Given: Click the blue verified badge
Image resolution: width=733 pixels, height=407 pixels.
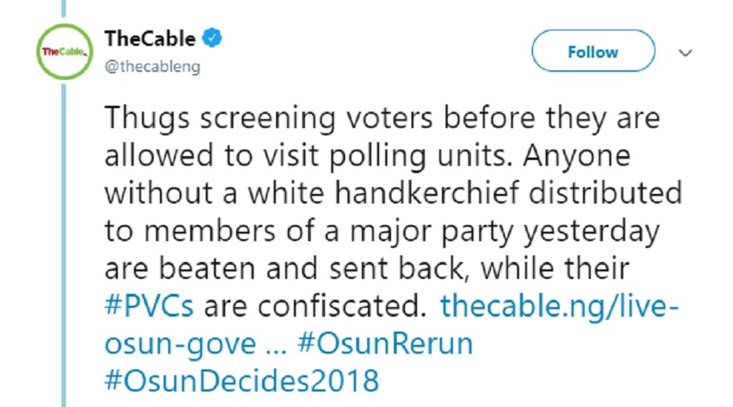Looking at the screenshot, I should tap(212, 38).
